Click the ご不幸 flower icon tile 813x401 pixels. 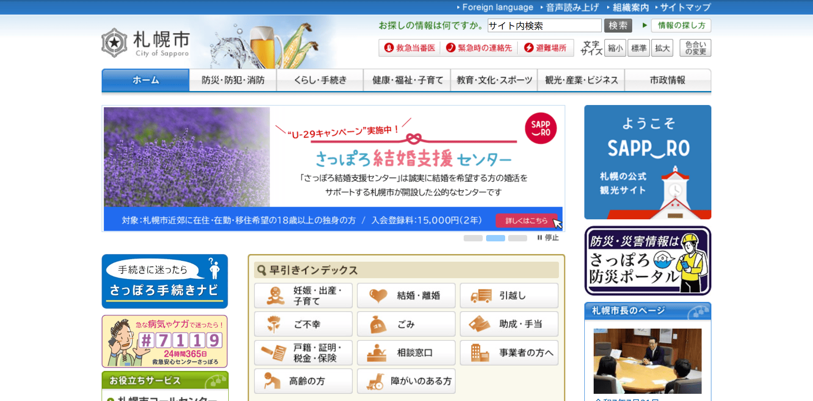tap(303, 324)
